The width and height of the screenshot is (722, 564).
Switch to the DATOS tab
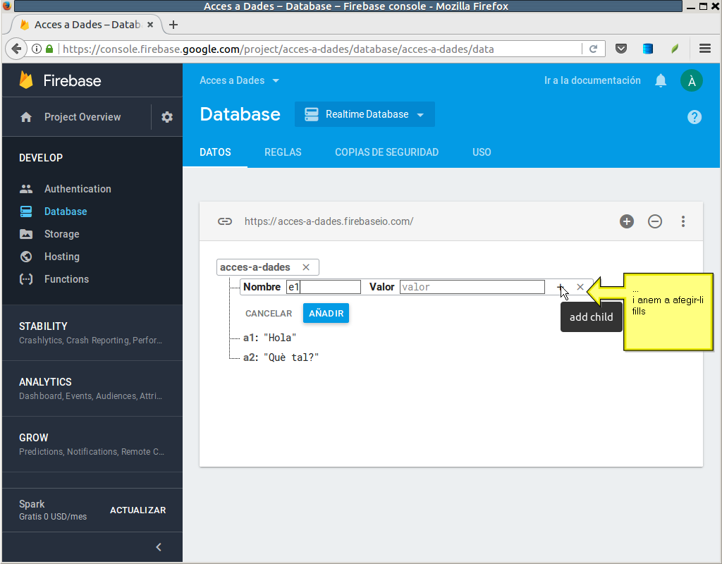215,152
